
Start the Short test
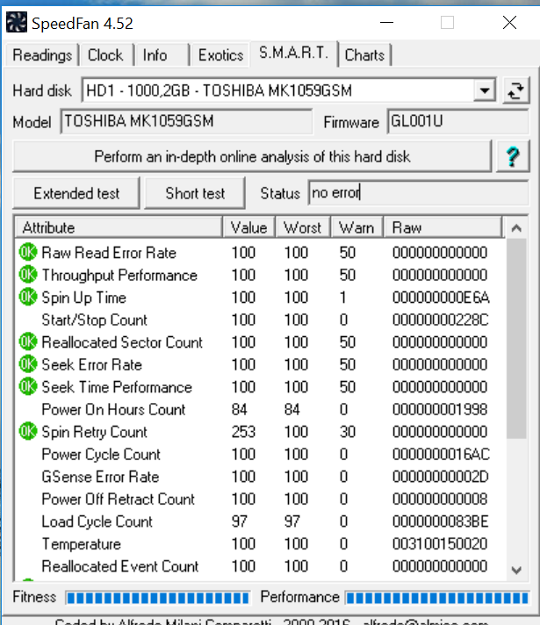pyautogui.click(x=195, y=193)
